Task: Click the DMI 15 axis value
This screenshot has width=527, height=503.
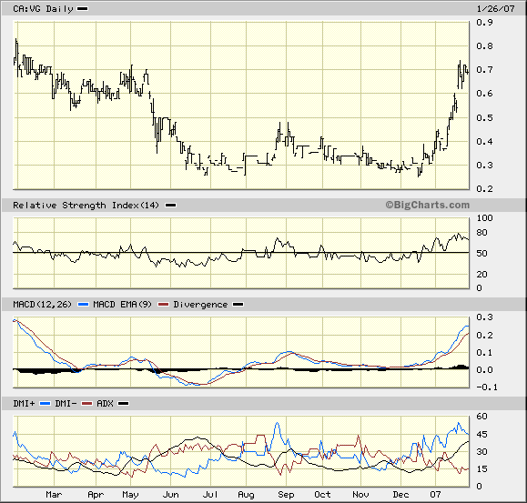Action: tap(482, 469)
